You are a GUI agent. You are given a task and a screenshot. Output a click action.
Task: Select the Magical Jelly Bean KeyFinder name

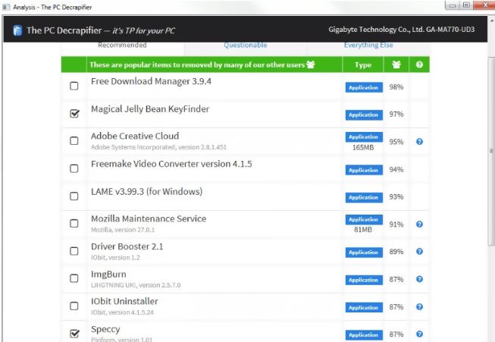pos(150,109)
